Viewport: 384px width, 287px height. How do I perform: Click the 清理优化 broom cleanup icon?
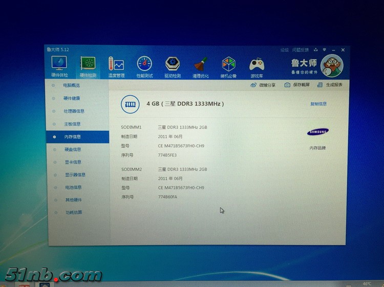(201, 65)
